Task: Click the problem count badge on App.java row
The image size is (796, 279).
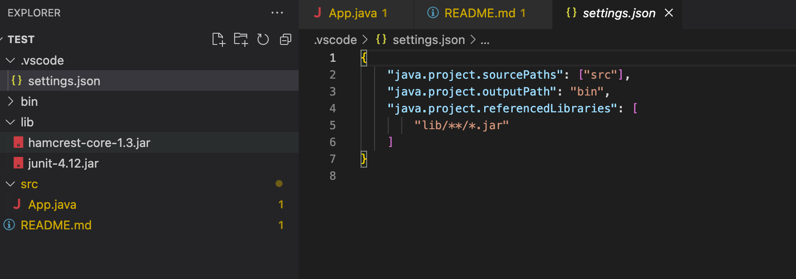Action: tap(281, 204)
